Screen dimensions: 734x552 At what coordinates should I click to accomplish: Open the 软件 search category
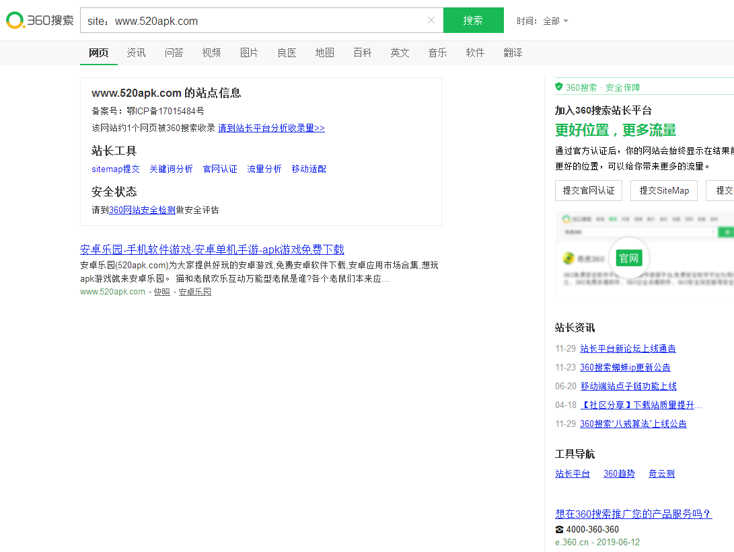pyautogui.click(x=475, y=52)
